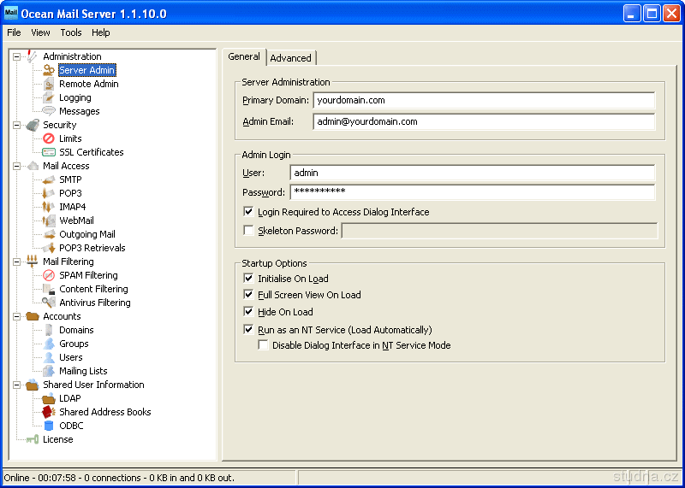Click the Admin Email input field
This screenshot has height=488, width=685.
point(483,121)
